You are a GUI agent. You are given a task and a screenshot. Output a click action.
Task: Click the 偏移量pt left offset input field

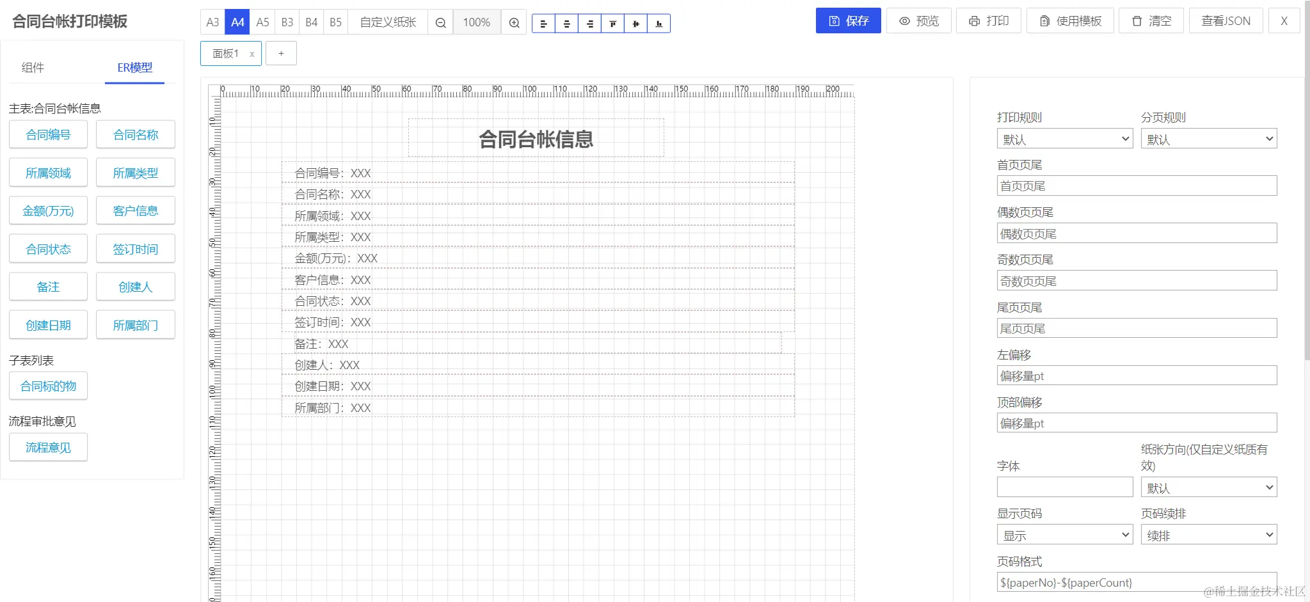[x=1136, y=376]
